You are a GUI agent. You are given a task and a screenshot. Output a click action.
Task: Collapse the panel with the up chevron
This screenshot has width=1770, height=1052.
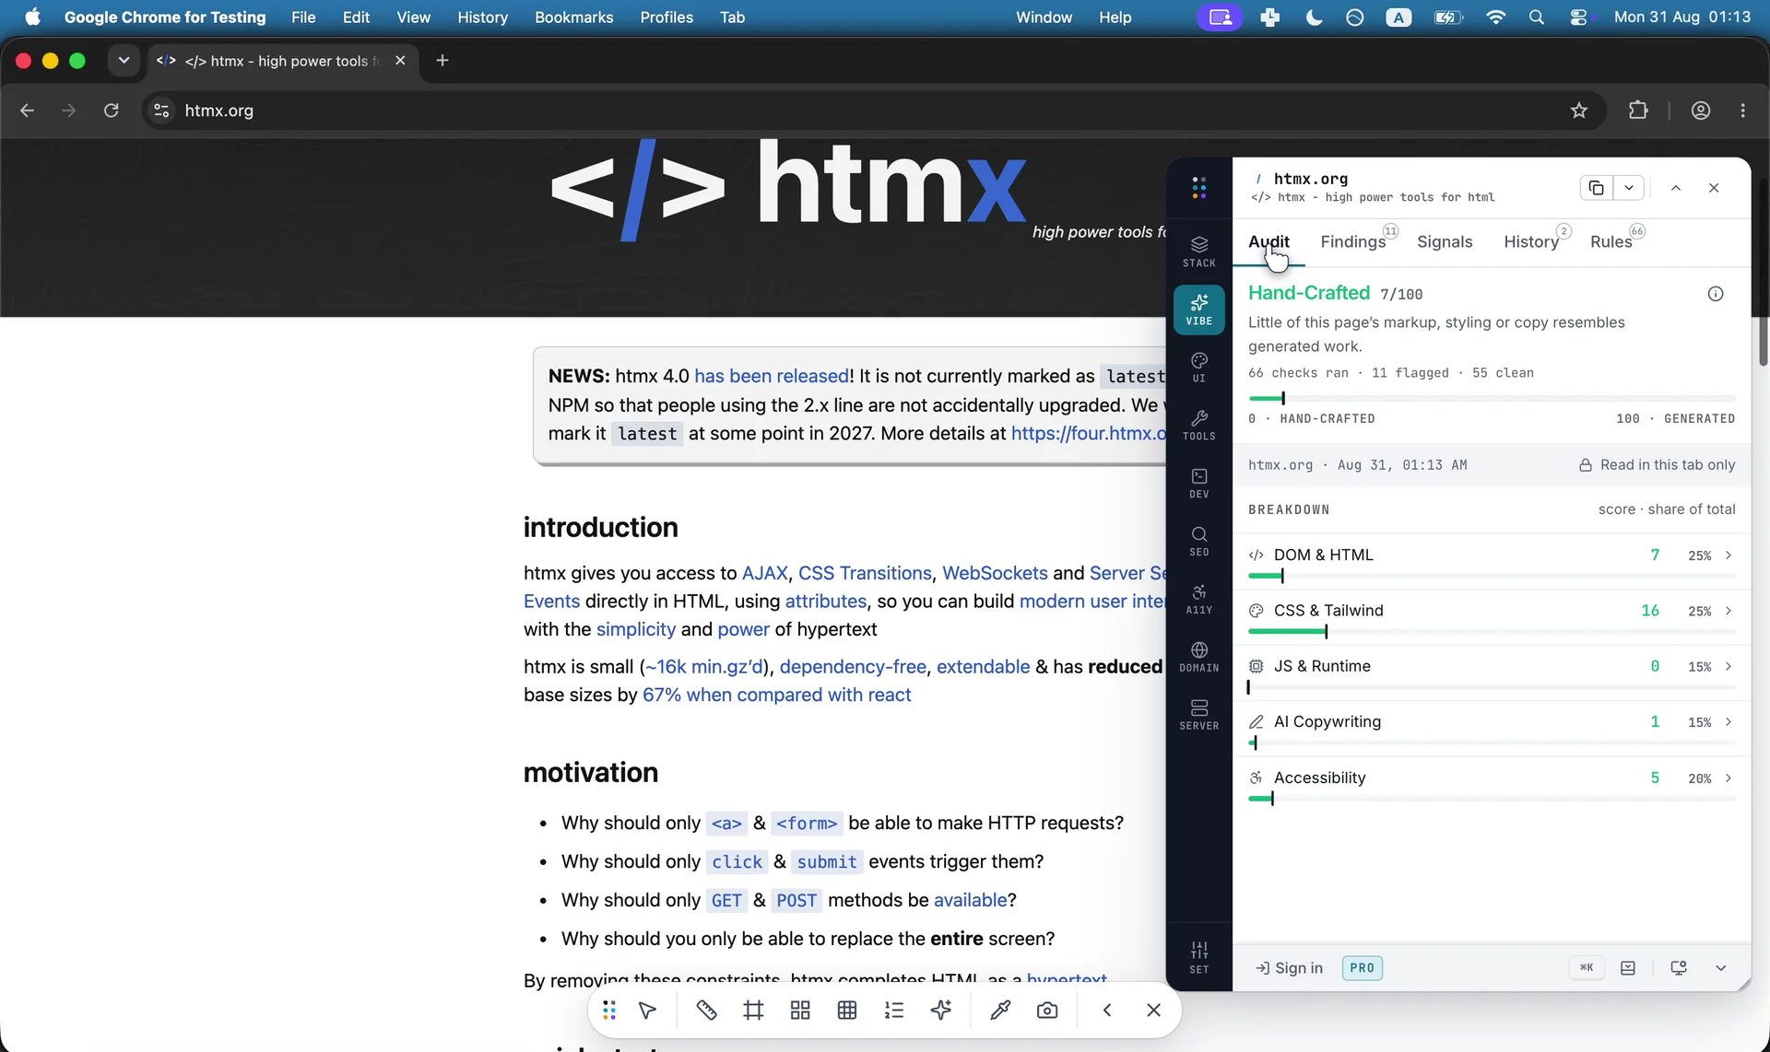pos(1676,188)
